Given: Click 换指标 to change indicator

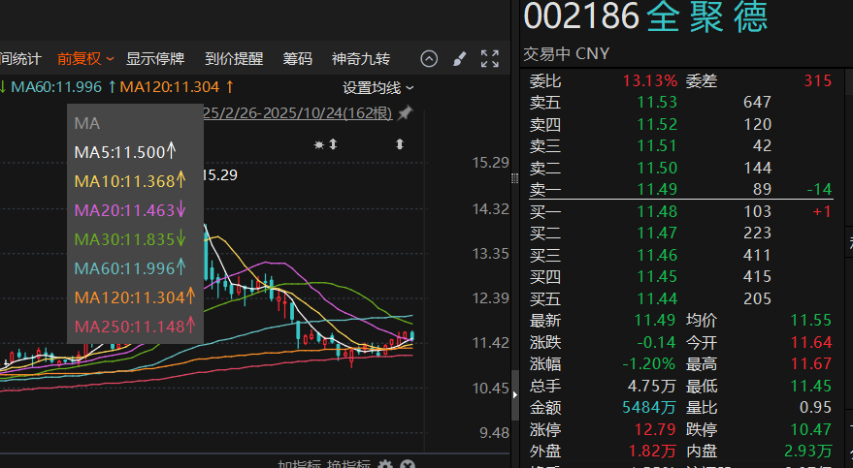Looking at the screenshot, I should (348, 464).
